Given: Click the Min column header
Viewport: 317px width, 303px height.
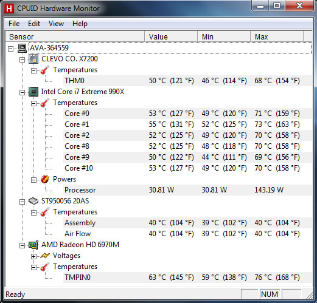Looking at the screenshot, I should click(224, 36).
